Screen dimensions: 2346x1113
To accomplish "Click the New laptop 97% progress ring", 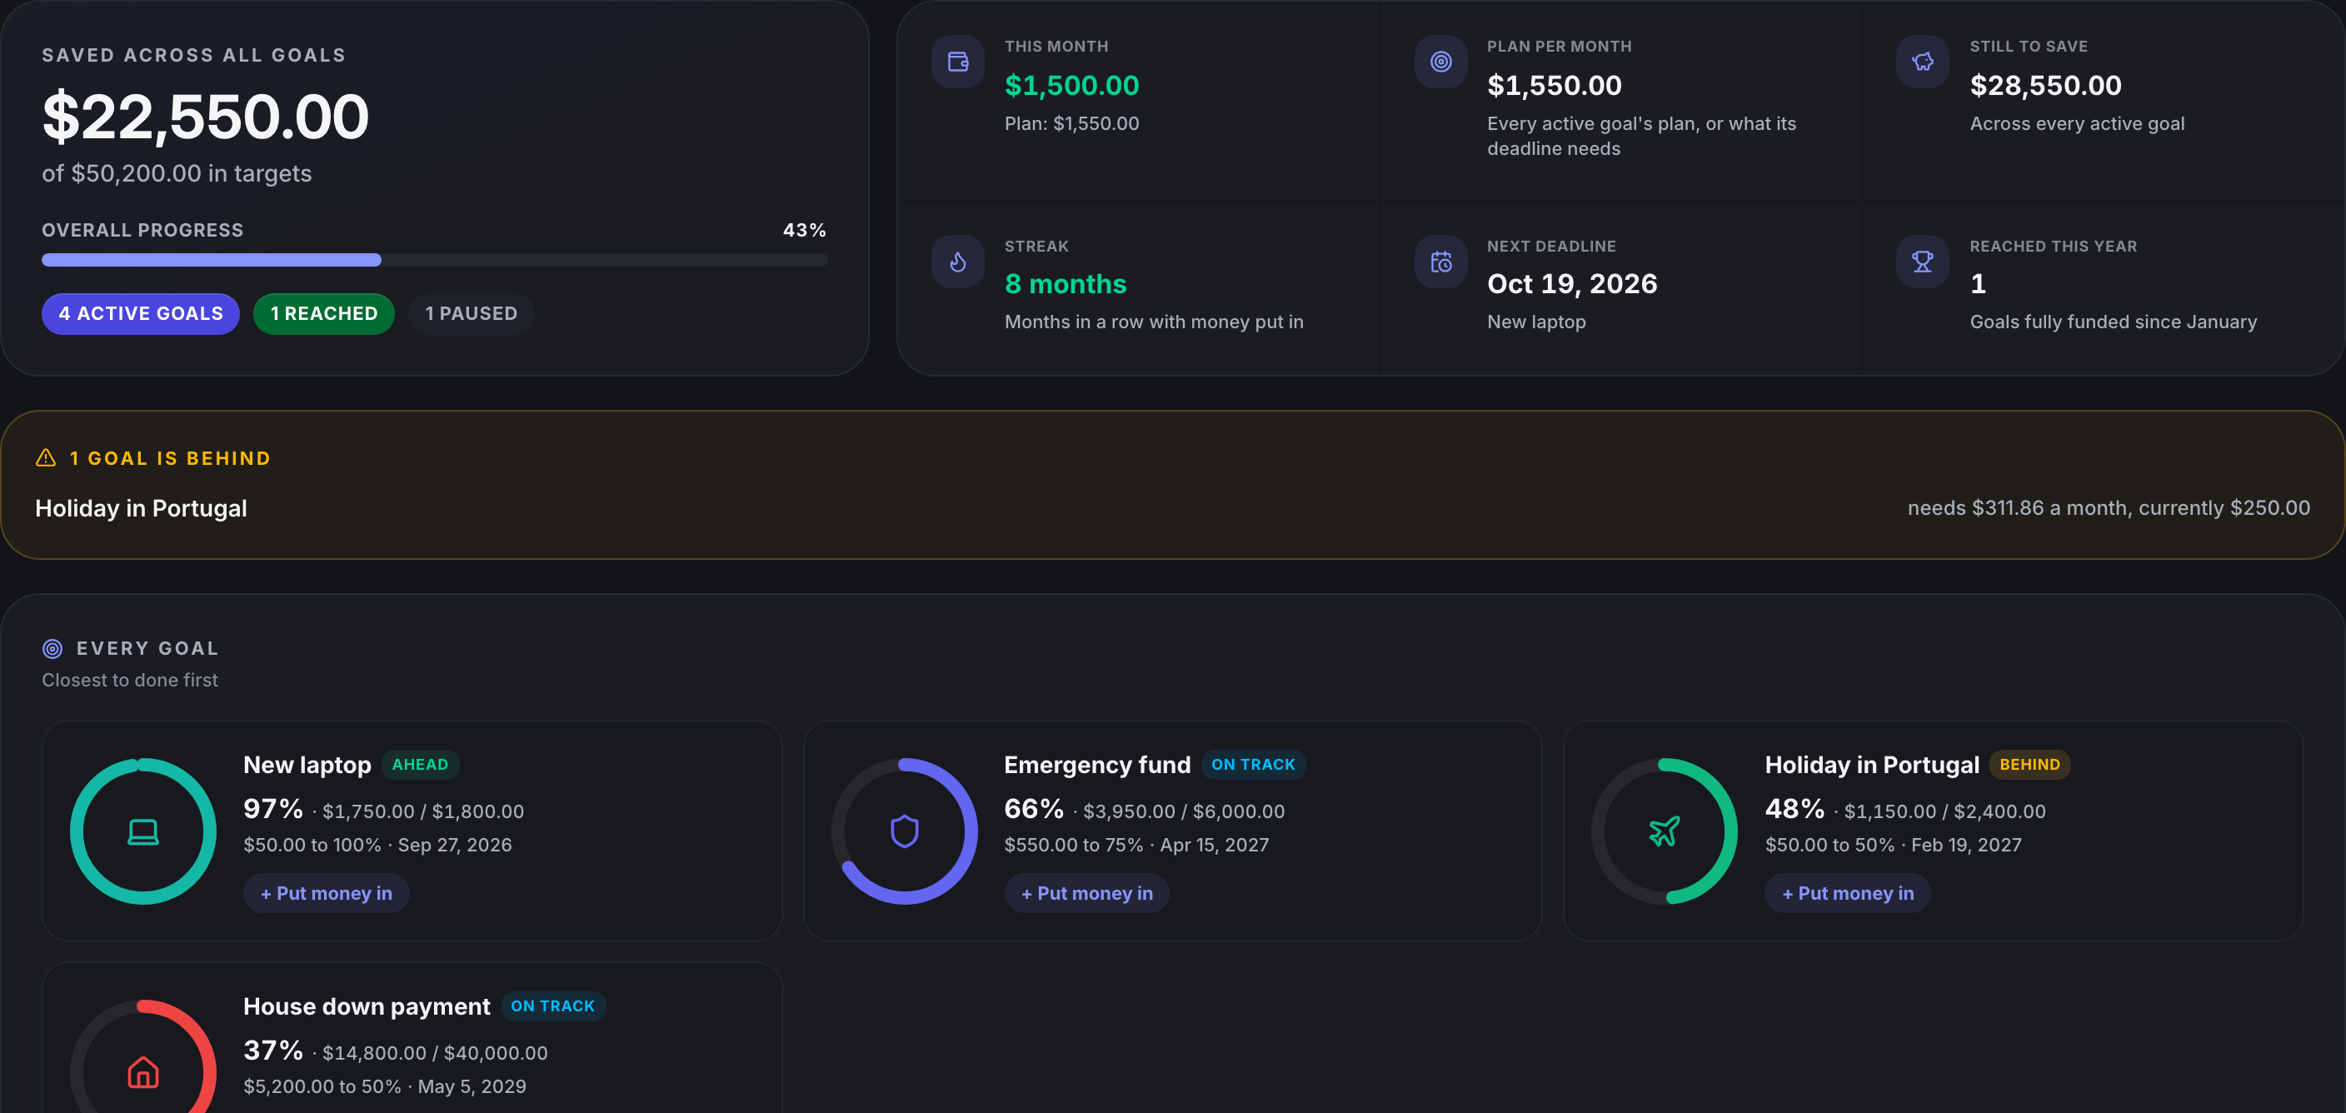I will click(x=143, y=831).
